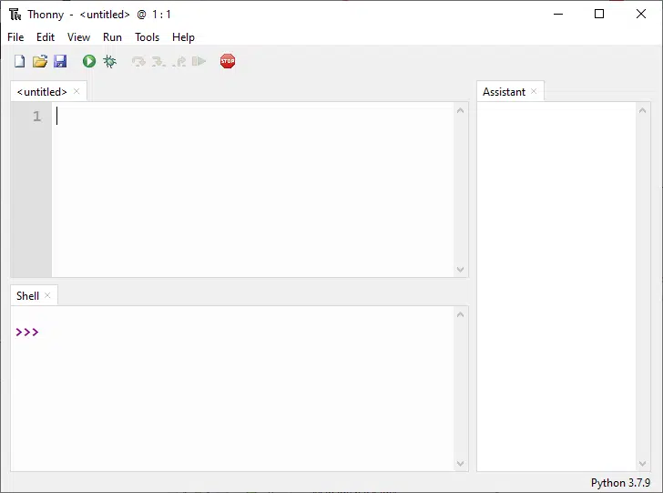Open the View menu
This screenshot has width=663, height=493.
pyautogui.click(x=78, y=37)
